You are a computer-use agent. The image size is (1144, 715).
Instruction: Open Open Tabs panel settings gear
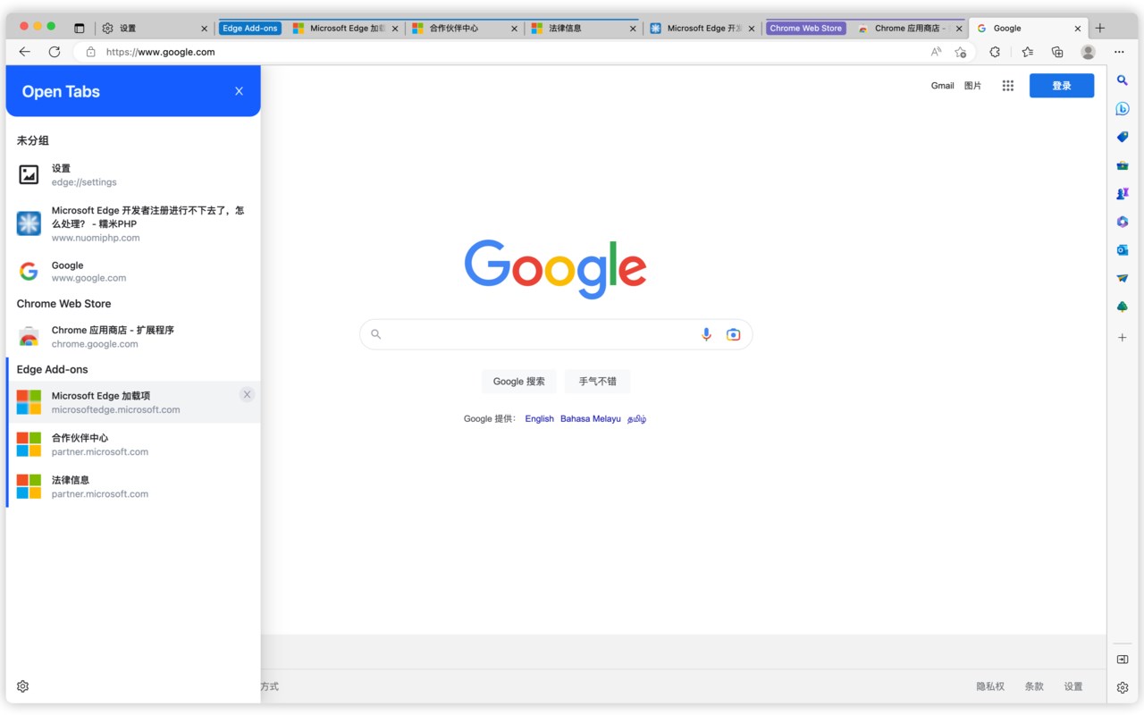23,686
